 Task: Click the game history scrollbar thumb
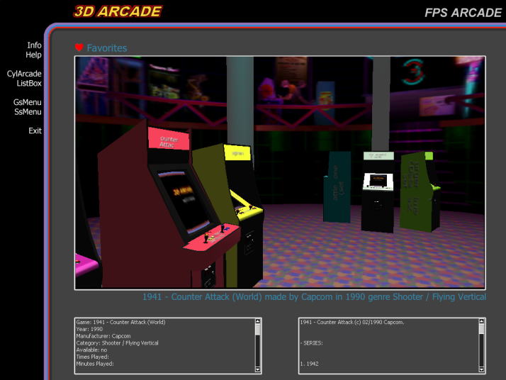pos(482,330)
